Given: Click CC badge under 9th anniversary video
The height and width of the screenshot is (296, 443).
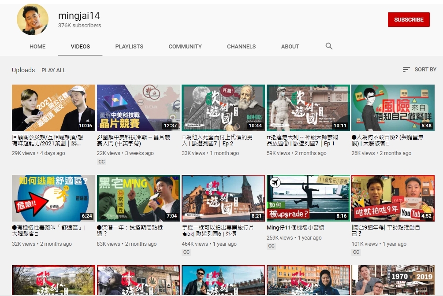Looking at the screenshot, I should click(x=356, y=252).
